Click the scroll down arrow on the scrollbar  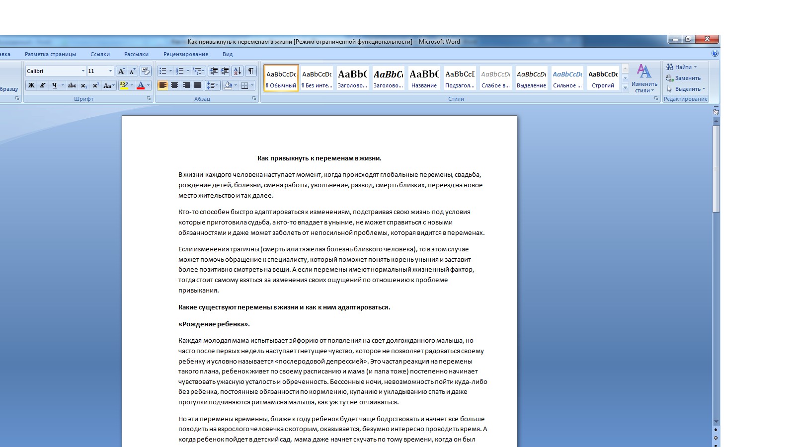coord(716,422)
